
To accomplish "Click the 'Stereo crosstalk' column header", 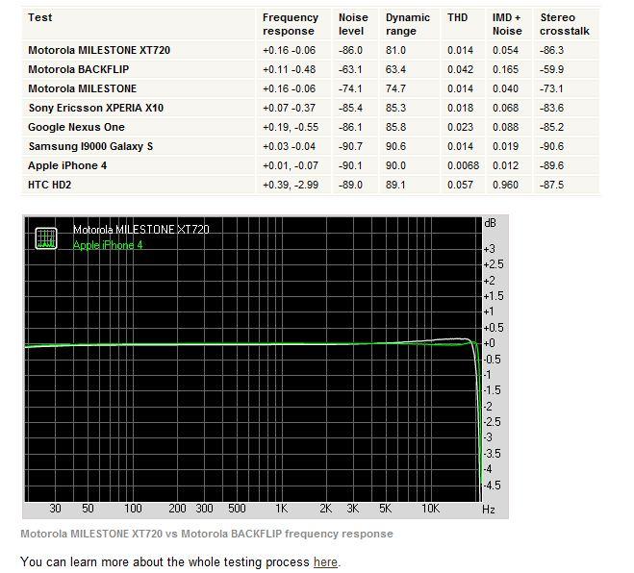I will 565,24.
